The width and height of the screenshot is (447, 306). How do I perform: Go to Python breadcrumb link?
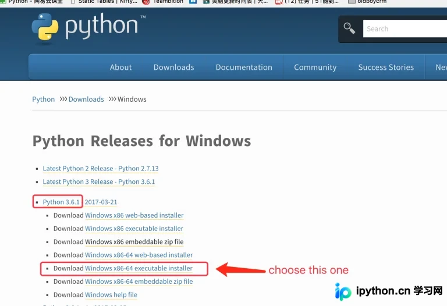coord(43,99)
